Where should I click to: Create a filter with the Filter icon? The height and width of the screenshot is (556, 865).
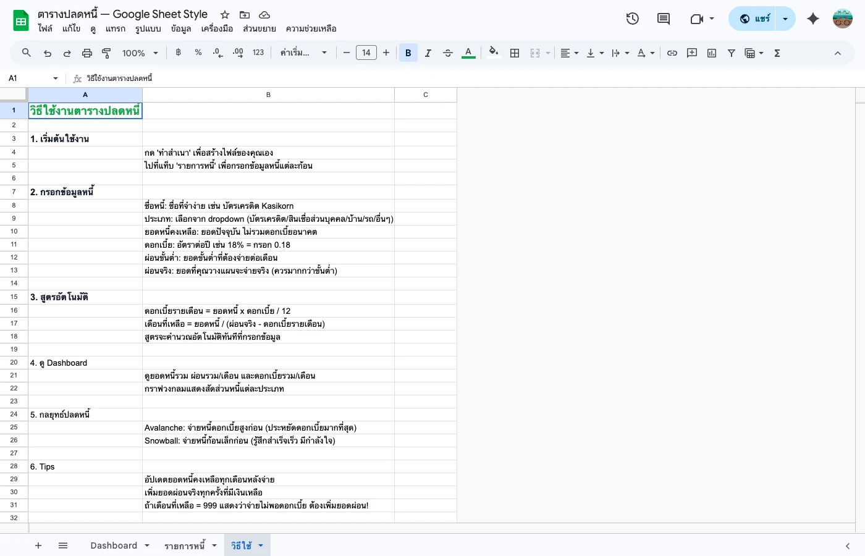(731, 53)
